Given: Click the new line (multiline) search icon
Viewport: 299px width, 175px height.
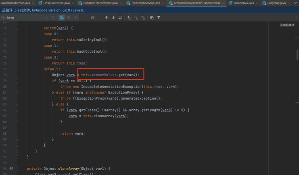Looking at the screenshot, I should click(52, 17).
